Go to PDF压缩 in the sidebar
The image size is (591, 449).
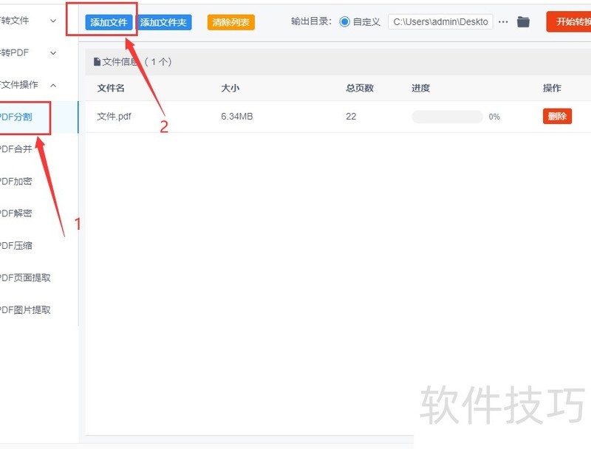coord(16,246)
